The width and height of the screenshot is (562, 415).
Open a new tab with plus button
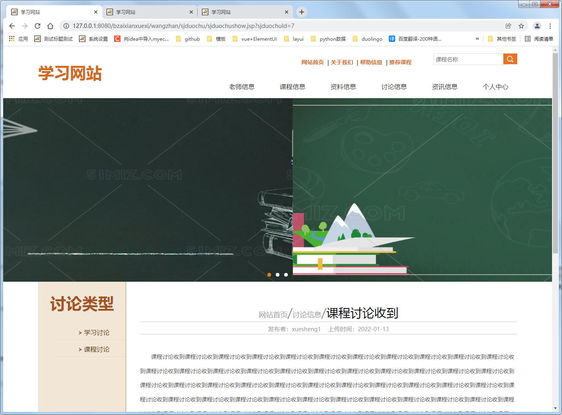(302, 12)
